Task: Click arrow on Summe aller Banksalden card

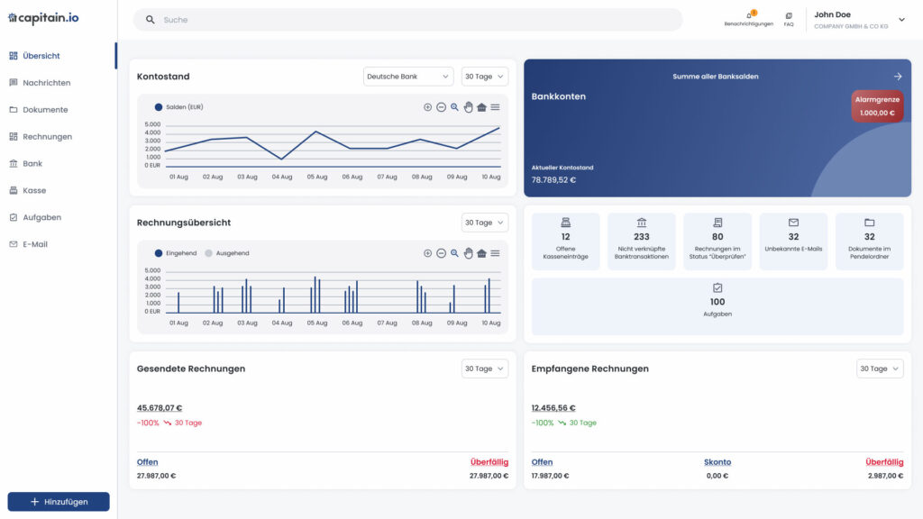Action: [898, 77]
